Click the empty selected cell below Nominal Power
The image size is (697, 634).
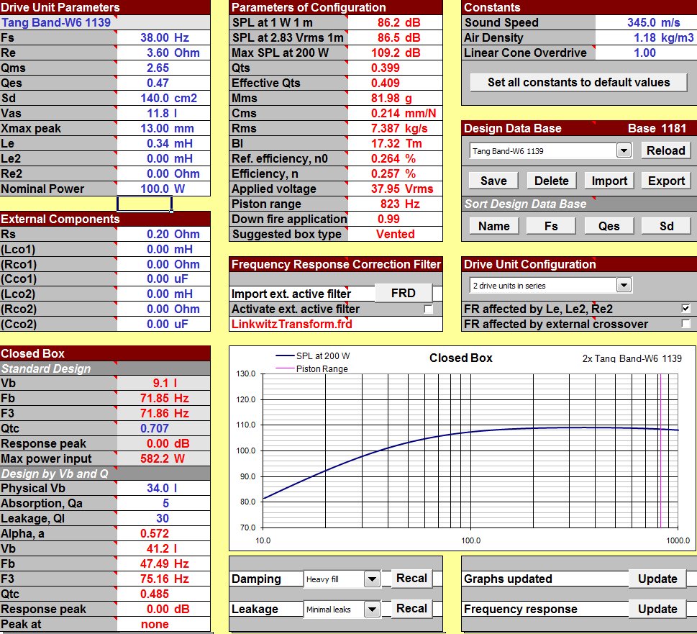click(x=145, y=204)
